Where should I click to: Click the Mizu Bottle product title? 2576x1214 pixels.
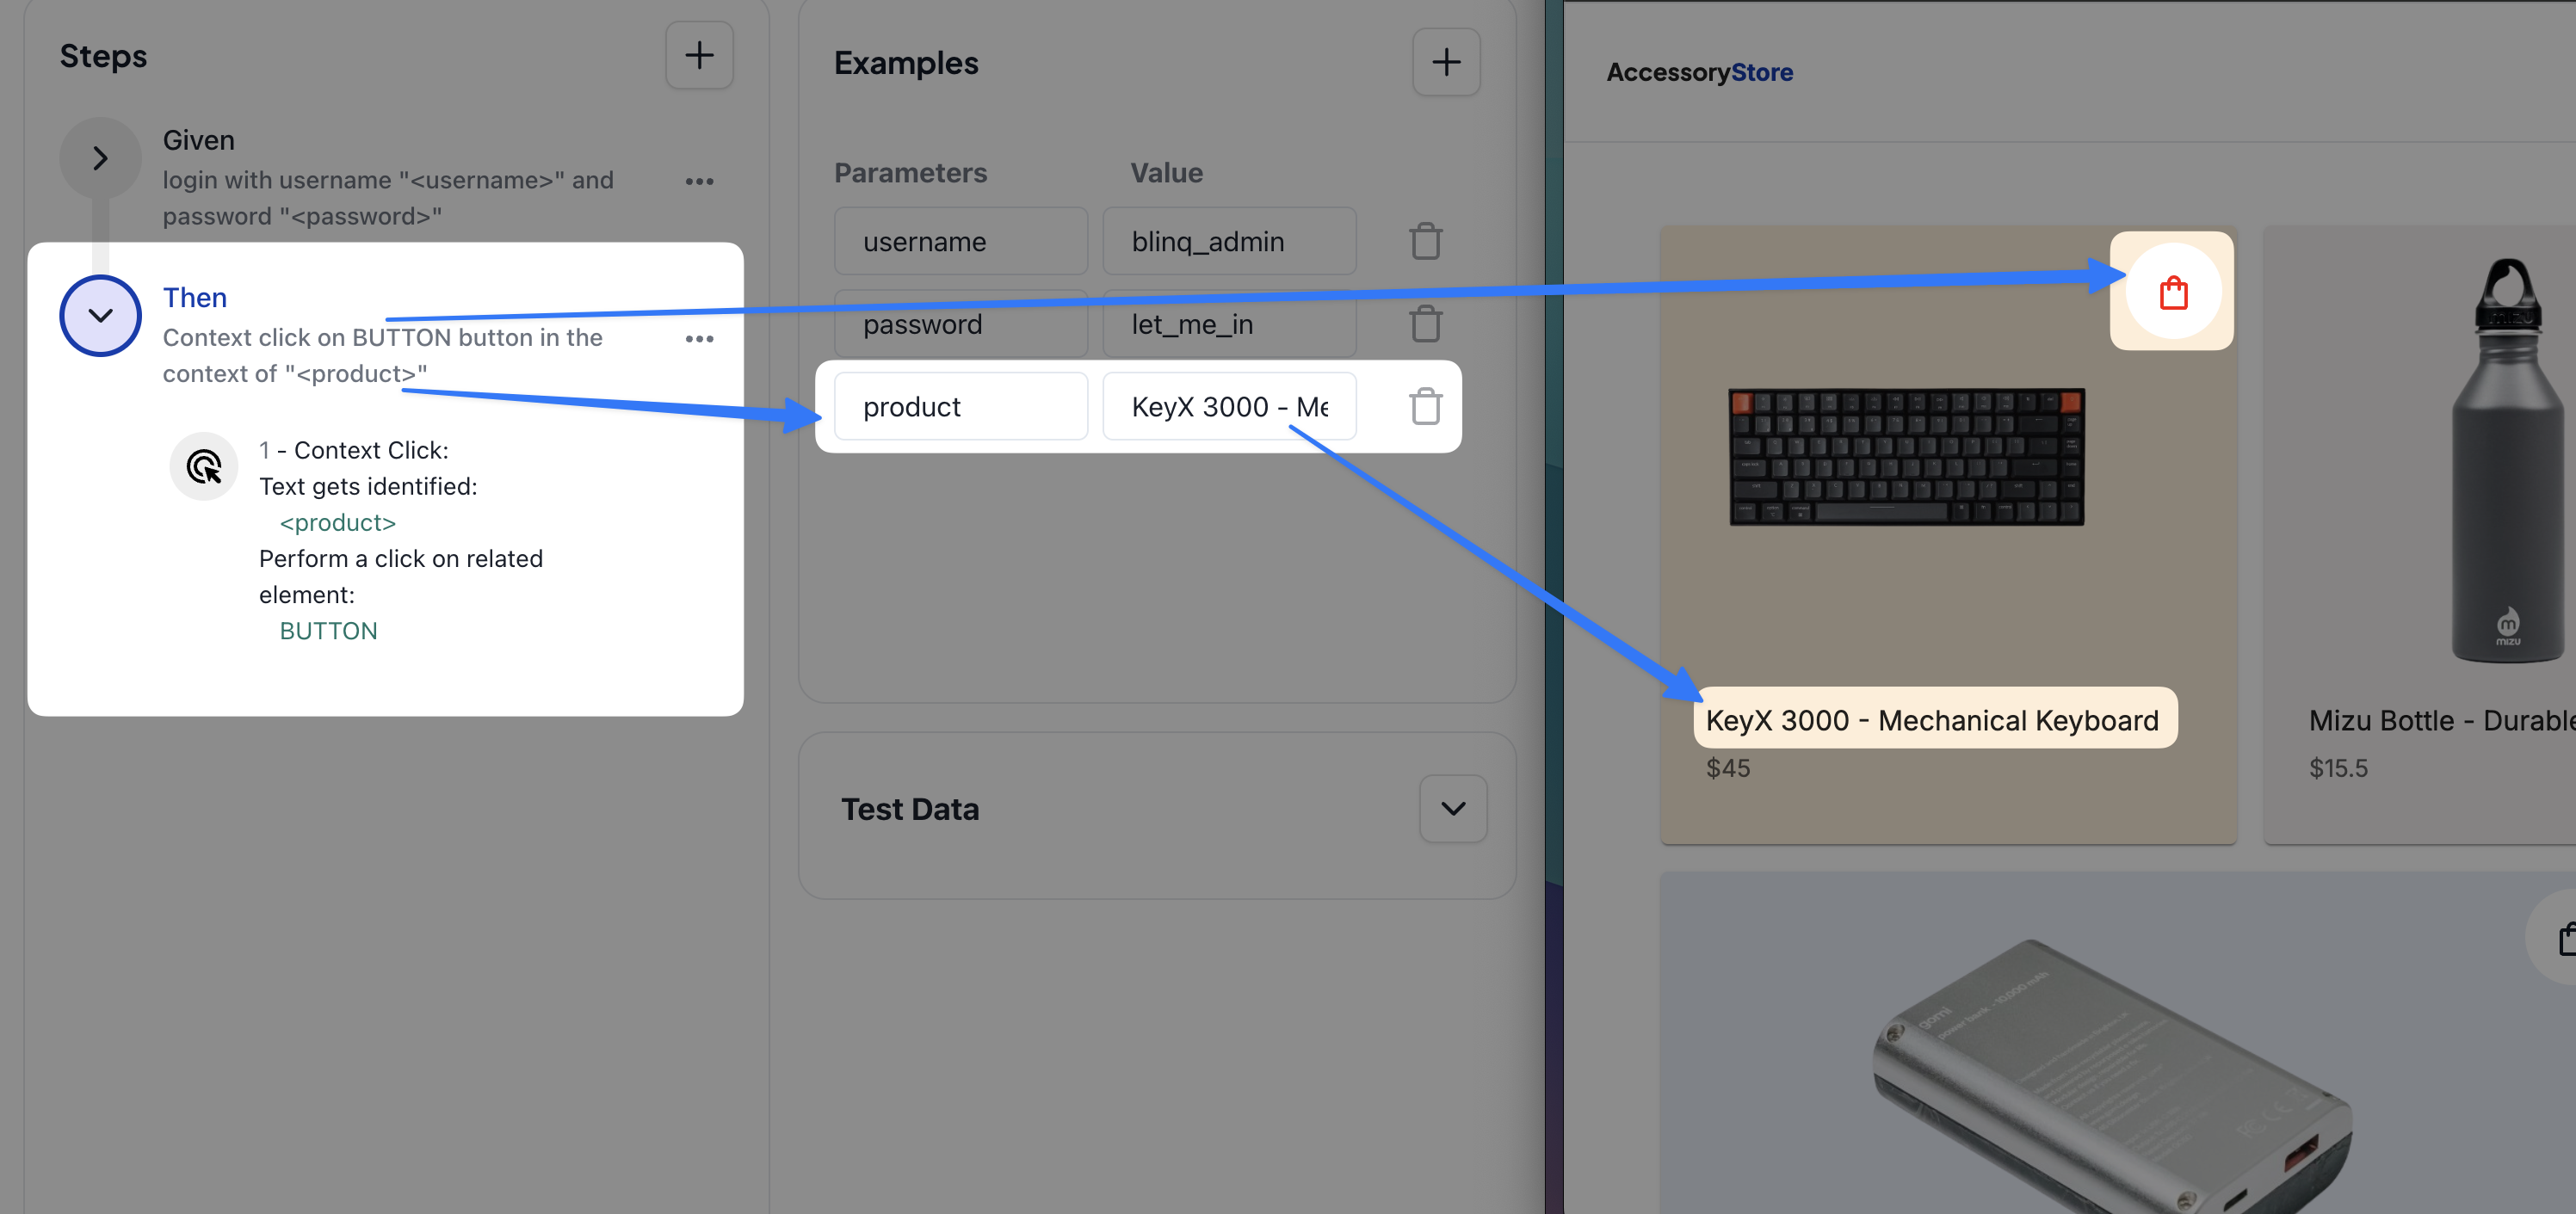pyautogui.click(x=2440, y=720)
